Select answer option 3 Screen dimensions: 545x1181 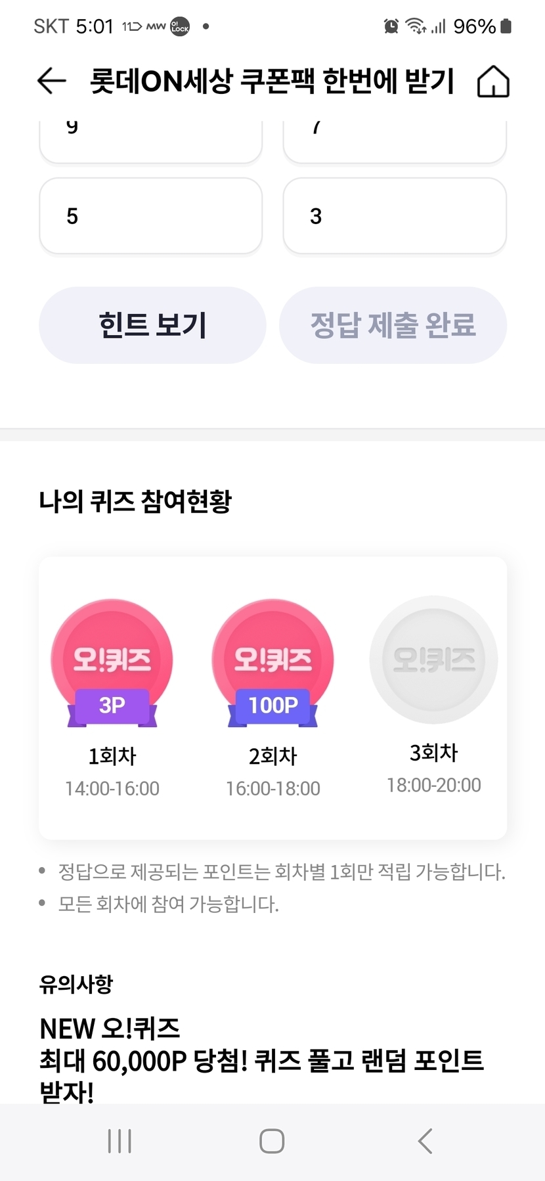point(394,216)
